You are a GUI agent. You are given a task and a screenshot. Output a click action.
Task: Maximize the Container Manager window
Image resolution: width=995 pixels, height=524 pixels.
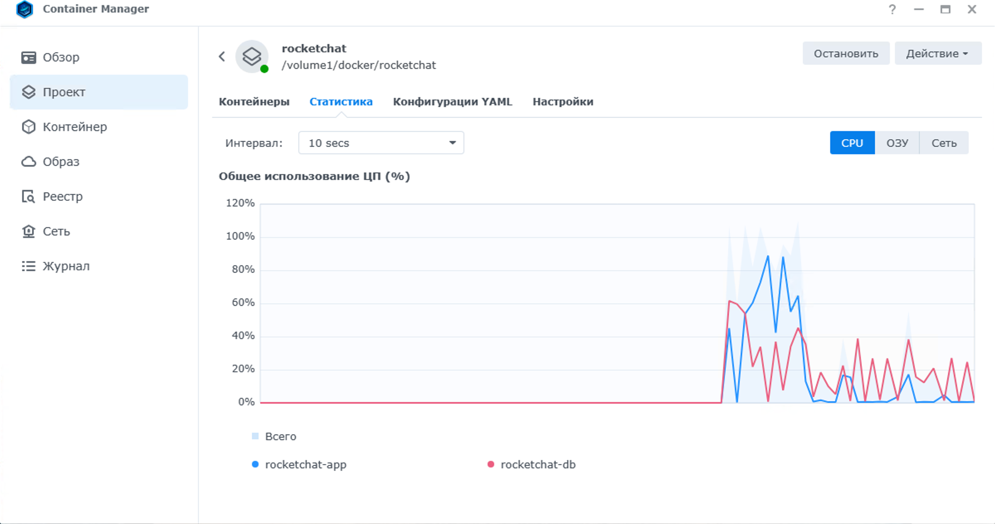point(945,9)
